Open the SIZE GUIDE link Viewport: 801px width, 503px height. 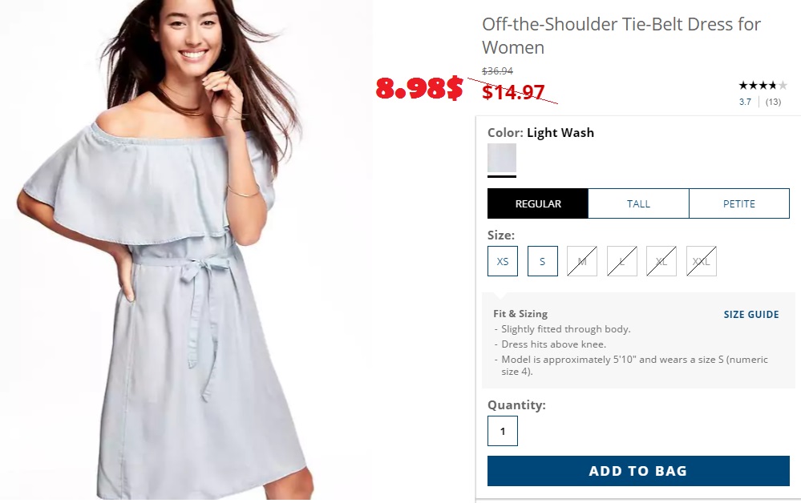[751, 315]
